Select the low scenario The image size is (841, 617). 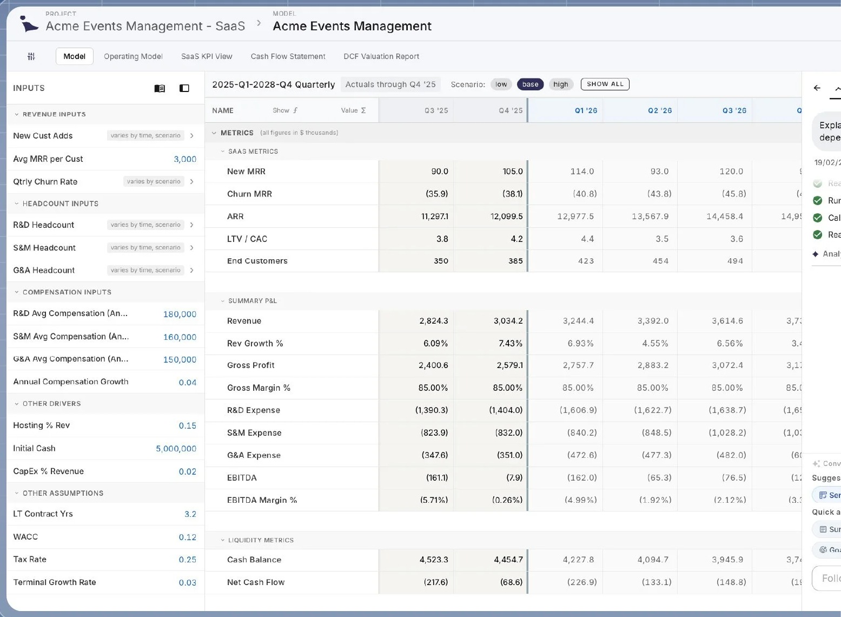[501, 84]
